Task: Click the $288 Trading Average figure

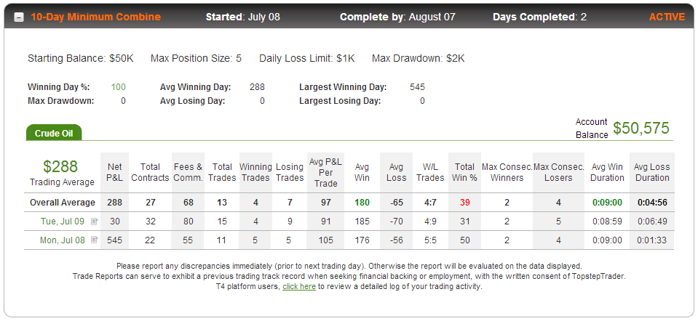Action: click(x=60, y=166)
